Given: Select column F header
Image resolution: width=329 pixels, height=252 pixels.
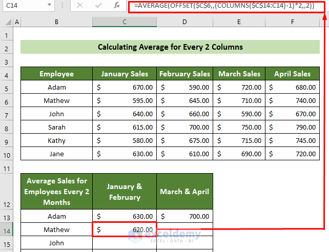Looking at the screenshot, I should pyautogui.click(x=292, y=22).
